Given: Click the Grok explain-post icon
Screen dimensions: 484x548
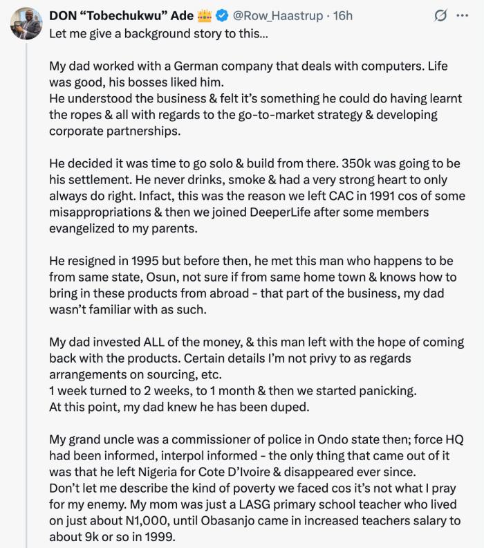Looking at the screenshot, I should (437, 15).
